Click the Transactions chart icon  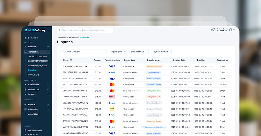click(x=26, y=52)
